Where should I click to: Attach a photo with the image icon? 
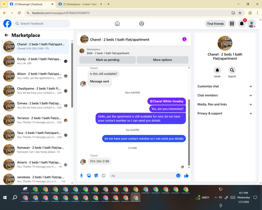coord(89,175)
